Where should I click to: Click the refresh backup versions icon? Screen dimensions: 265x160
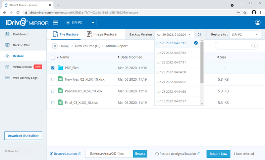pos(199,35)
